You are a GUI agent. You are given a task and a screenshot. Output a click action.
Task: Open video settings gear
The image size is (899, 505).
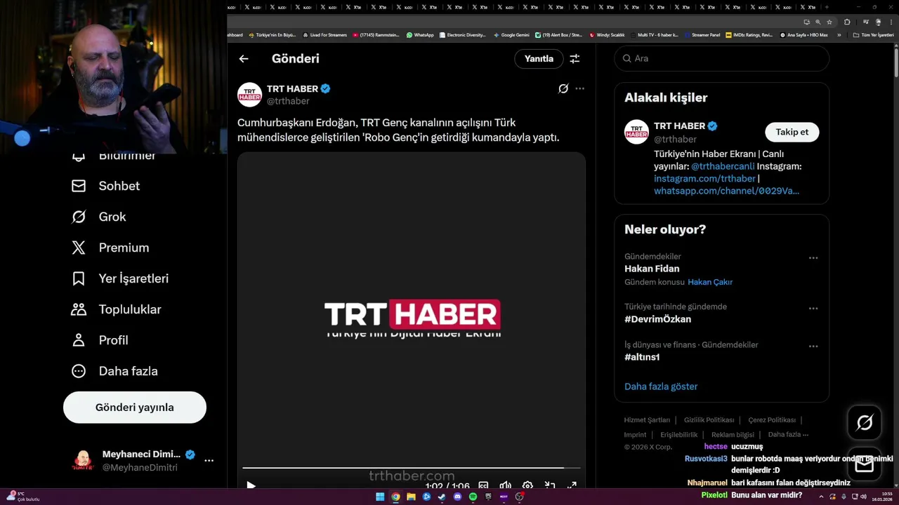tap(527, 485)
